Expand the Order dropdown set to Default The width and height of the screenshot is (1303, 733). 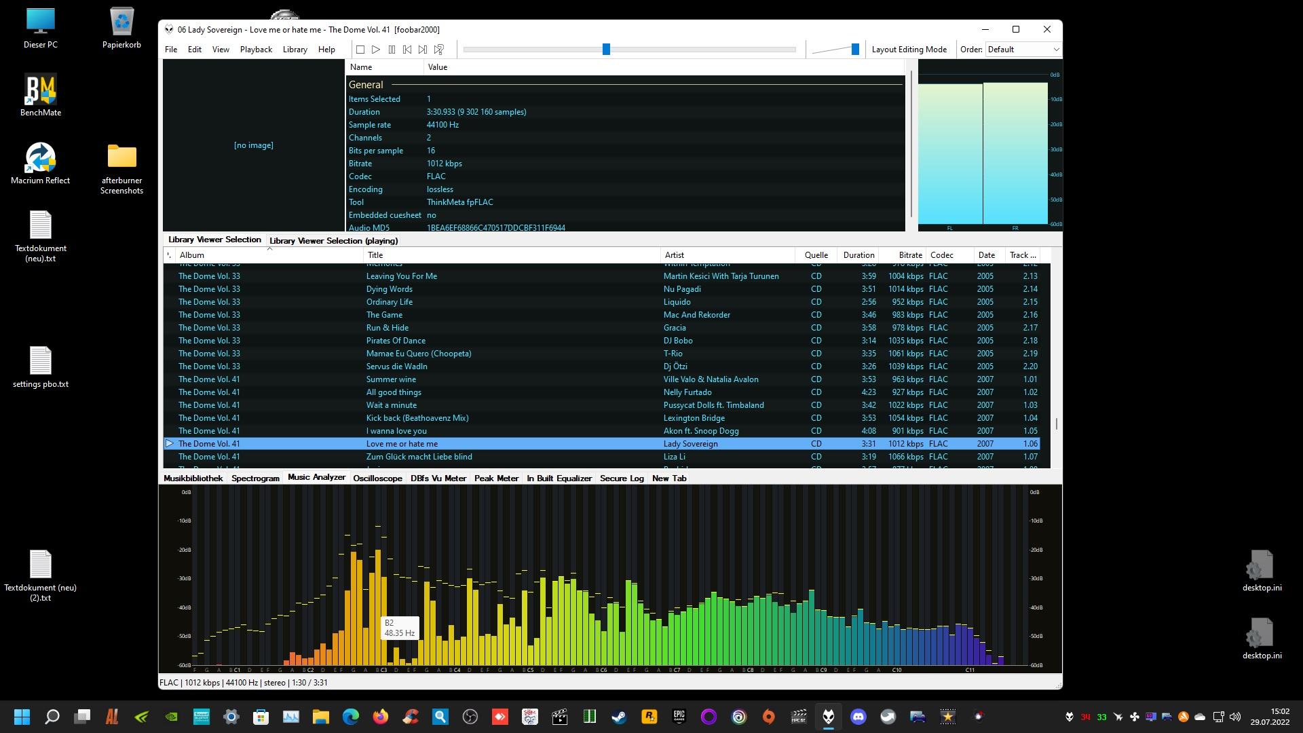point(1023,50)
